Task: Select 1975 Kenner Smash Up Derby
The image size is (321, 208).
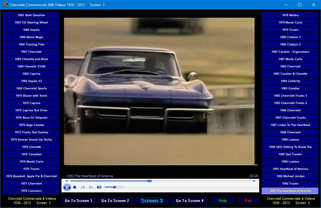Action: [31, 140]
